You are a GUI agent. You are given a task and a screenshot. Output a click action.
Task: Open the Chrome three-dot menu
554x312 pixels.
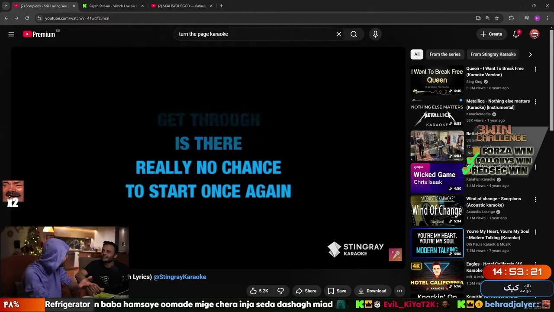coord(548,18)
